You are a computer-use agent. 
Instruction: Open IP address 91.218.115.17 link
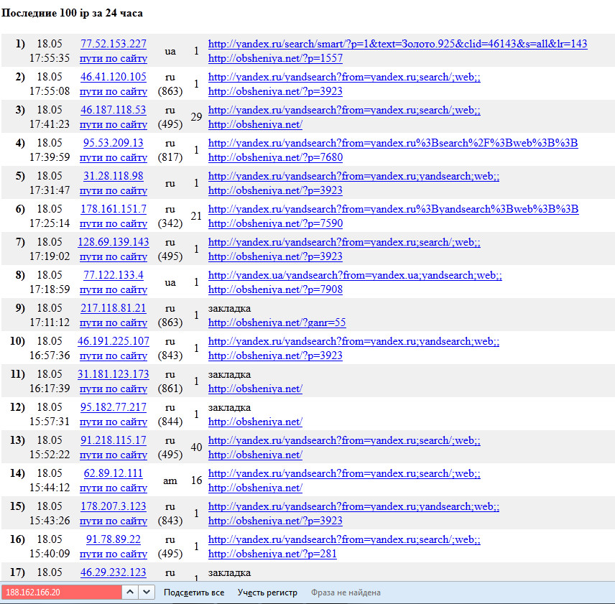point(114,440)
